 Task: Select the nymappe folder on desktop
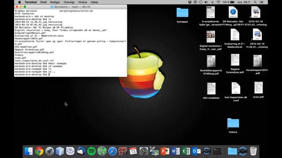(x=182, y=15)
